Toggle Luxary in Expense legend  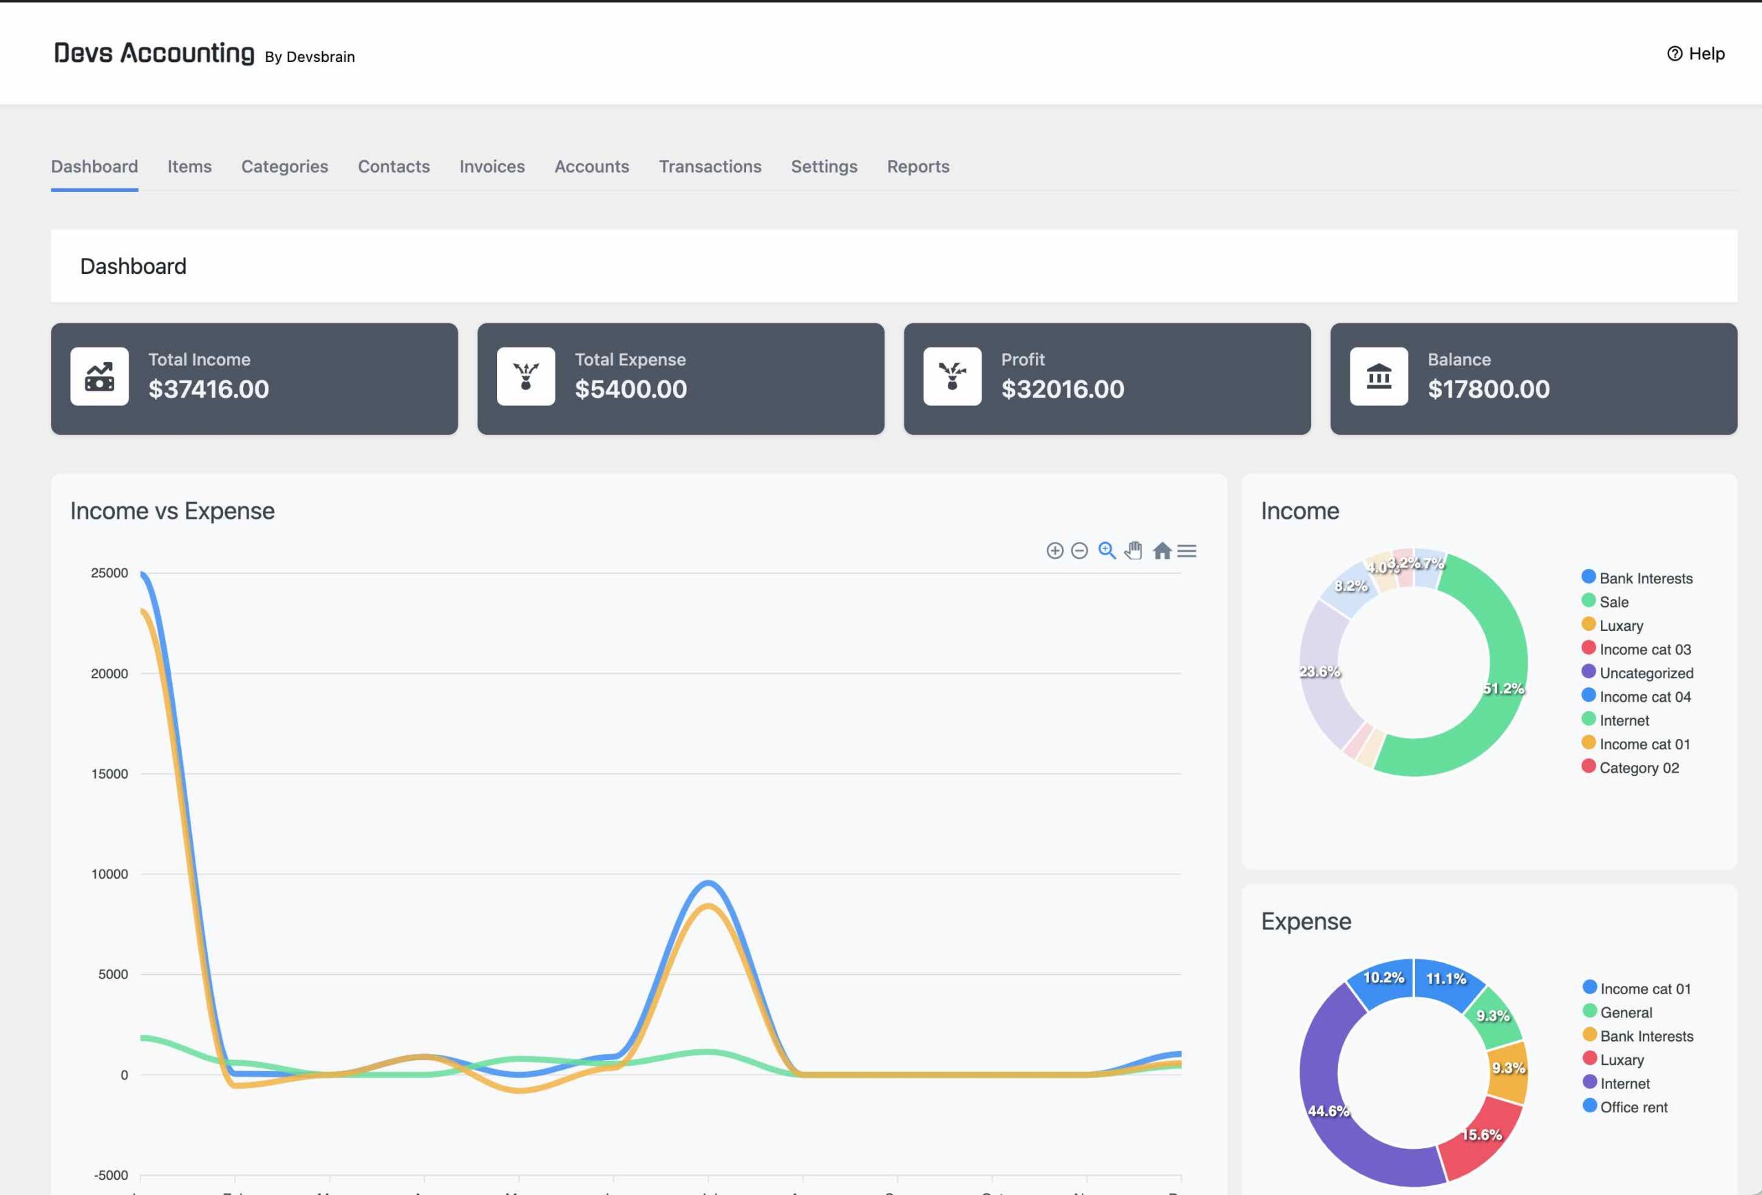pyautogui.click(x=1613, y=1059)
